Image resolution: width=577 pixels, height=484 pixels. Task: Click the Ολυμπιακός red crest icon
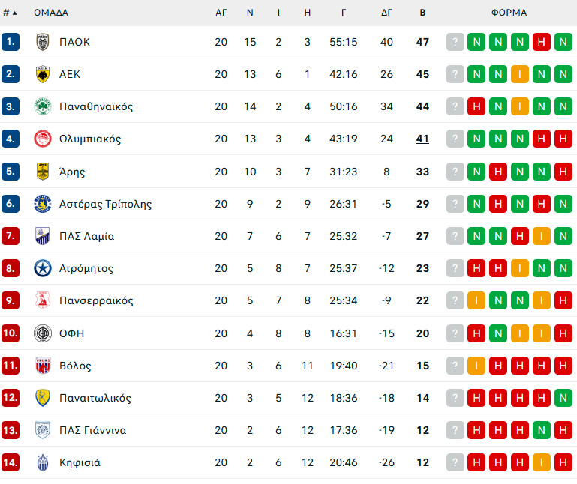(x=42, y=139)
